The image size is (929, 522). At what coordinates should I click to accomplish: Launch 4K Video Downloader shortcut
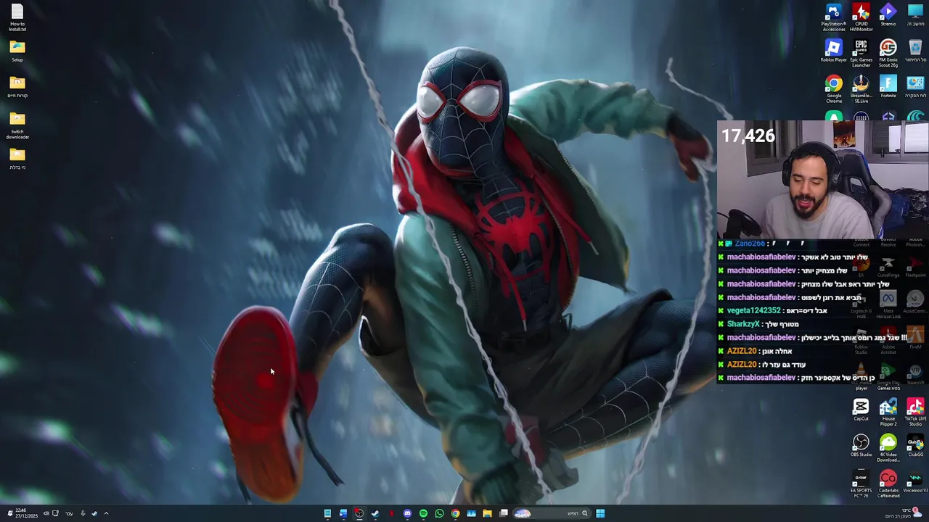(888, 449)
